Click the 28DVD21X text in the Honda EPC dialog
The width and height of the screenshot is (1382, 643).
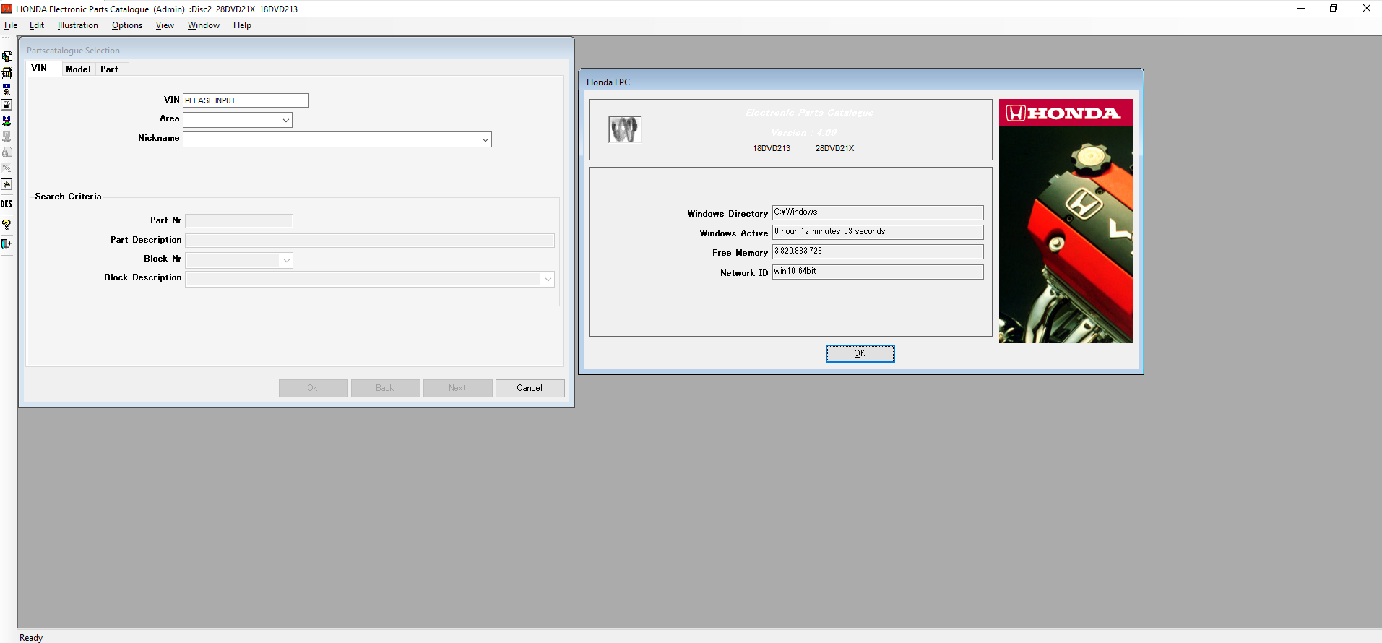[x=834, y=148]
